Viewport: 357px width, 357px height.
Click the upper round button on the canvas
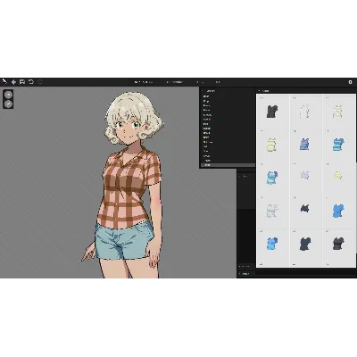9,95
